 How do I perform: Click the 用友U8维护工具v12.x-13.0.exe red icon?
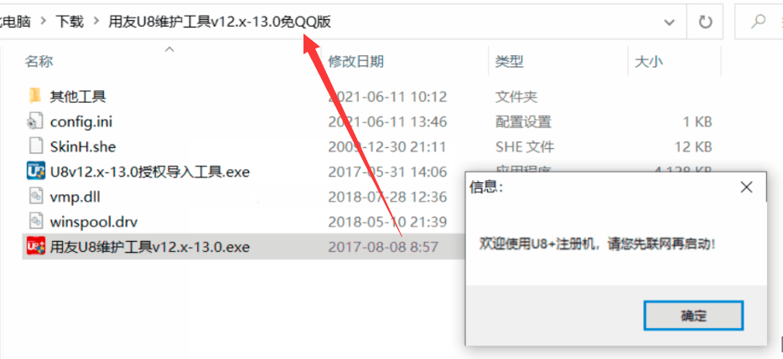pos(35,246)
